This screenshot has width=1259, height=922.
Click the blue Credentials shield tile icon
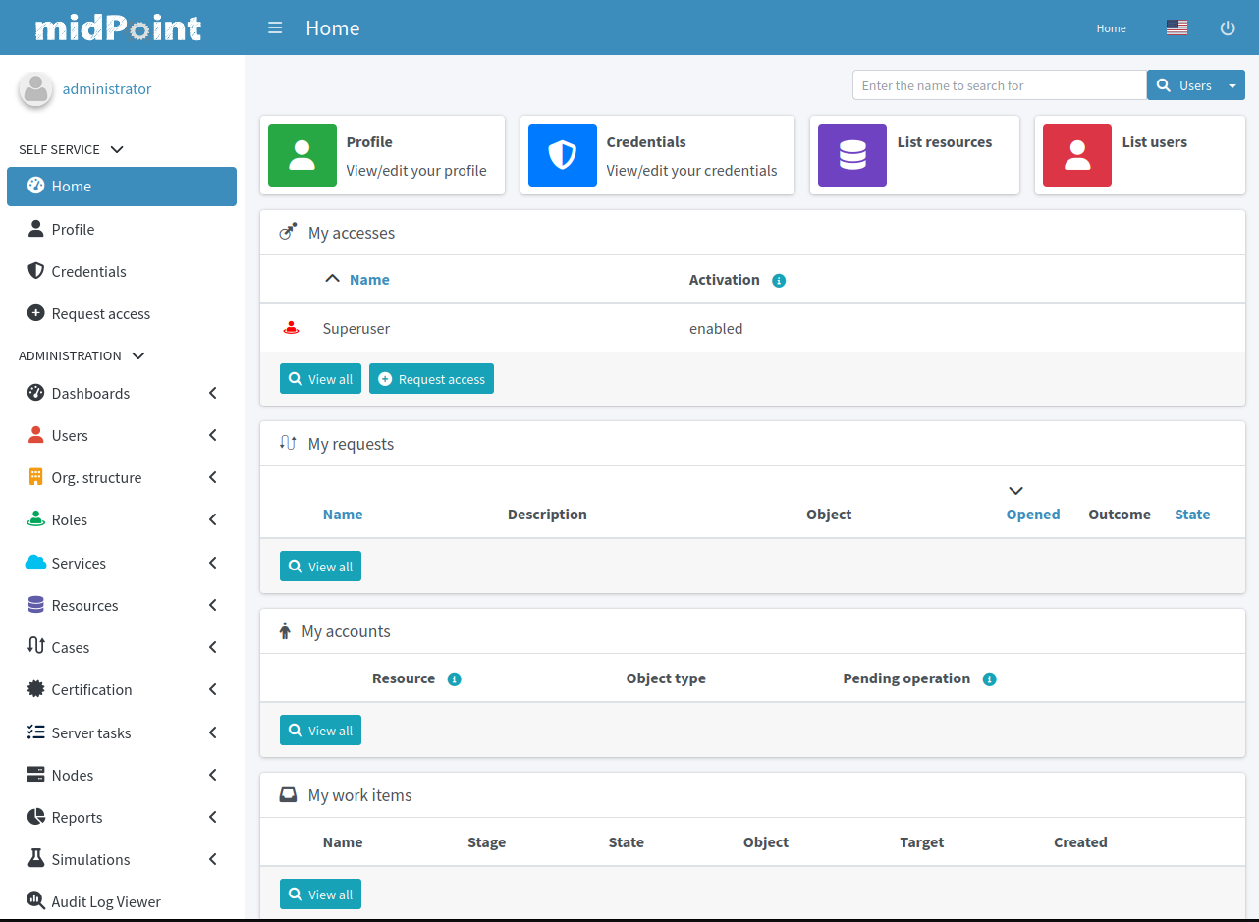[563, 155]
